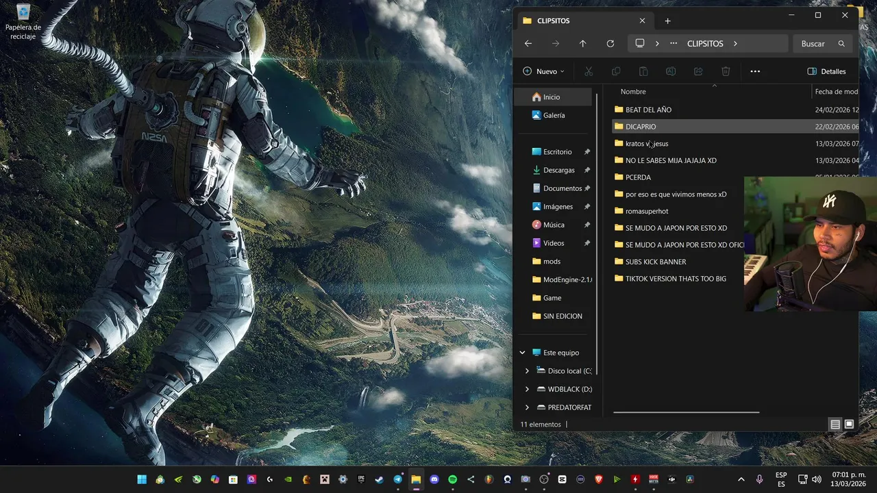Unpin Videos from quick access
The width and height of the screenshot is (877, 493).
[x=587, y=243]
